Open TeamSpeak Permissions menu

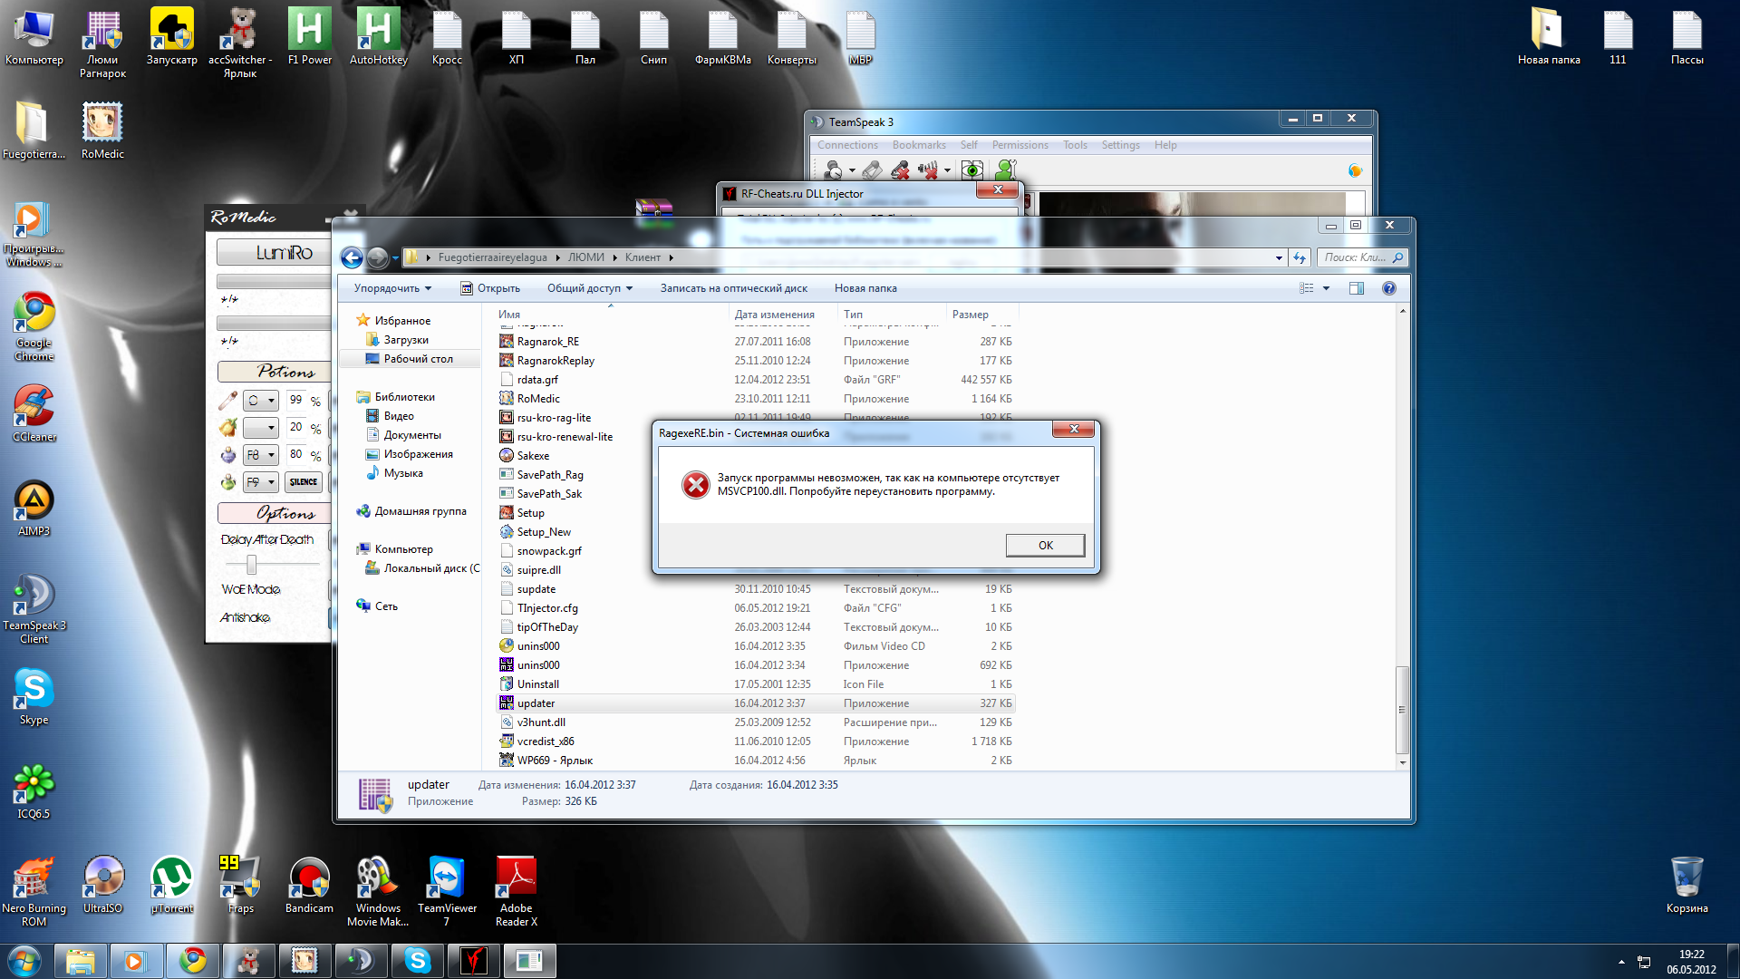[x=1020, y=145]
